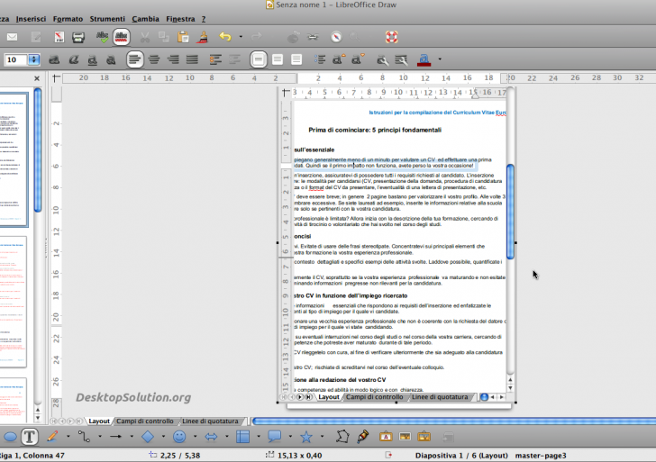Expand the Stars shapes drop-down arrow

[321, 437]
